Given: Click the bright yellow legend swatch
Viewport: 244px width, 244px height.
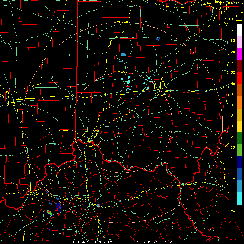Looking at the screenshot, I should (239, 126).
